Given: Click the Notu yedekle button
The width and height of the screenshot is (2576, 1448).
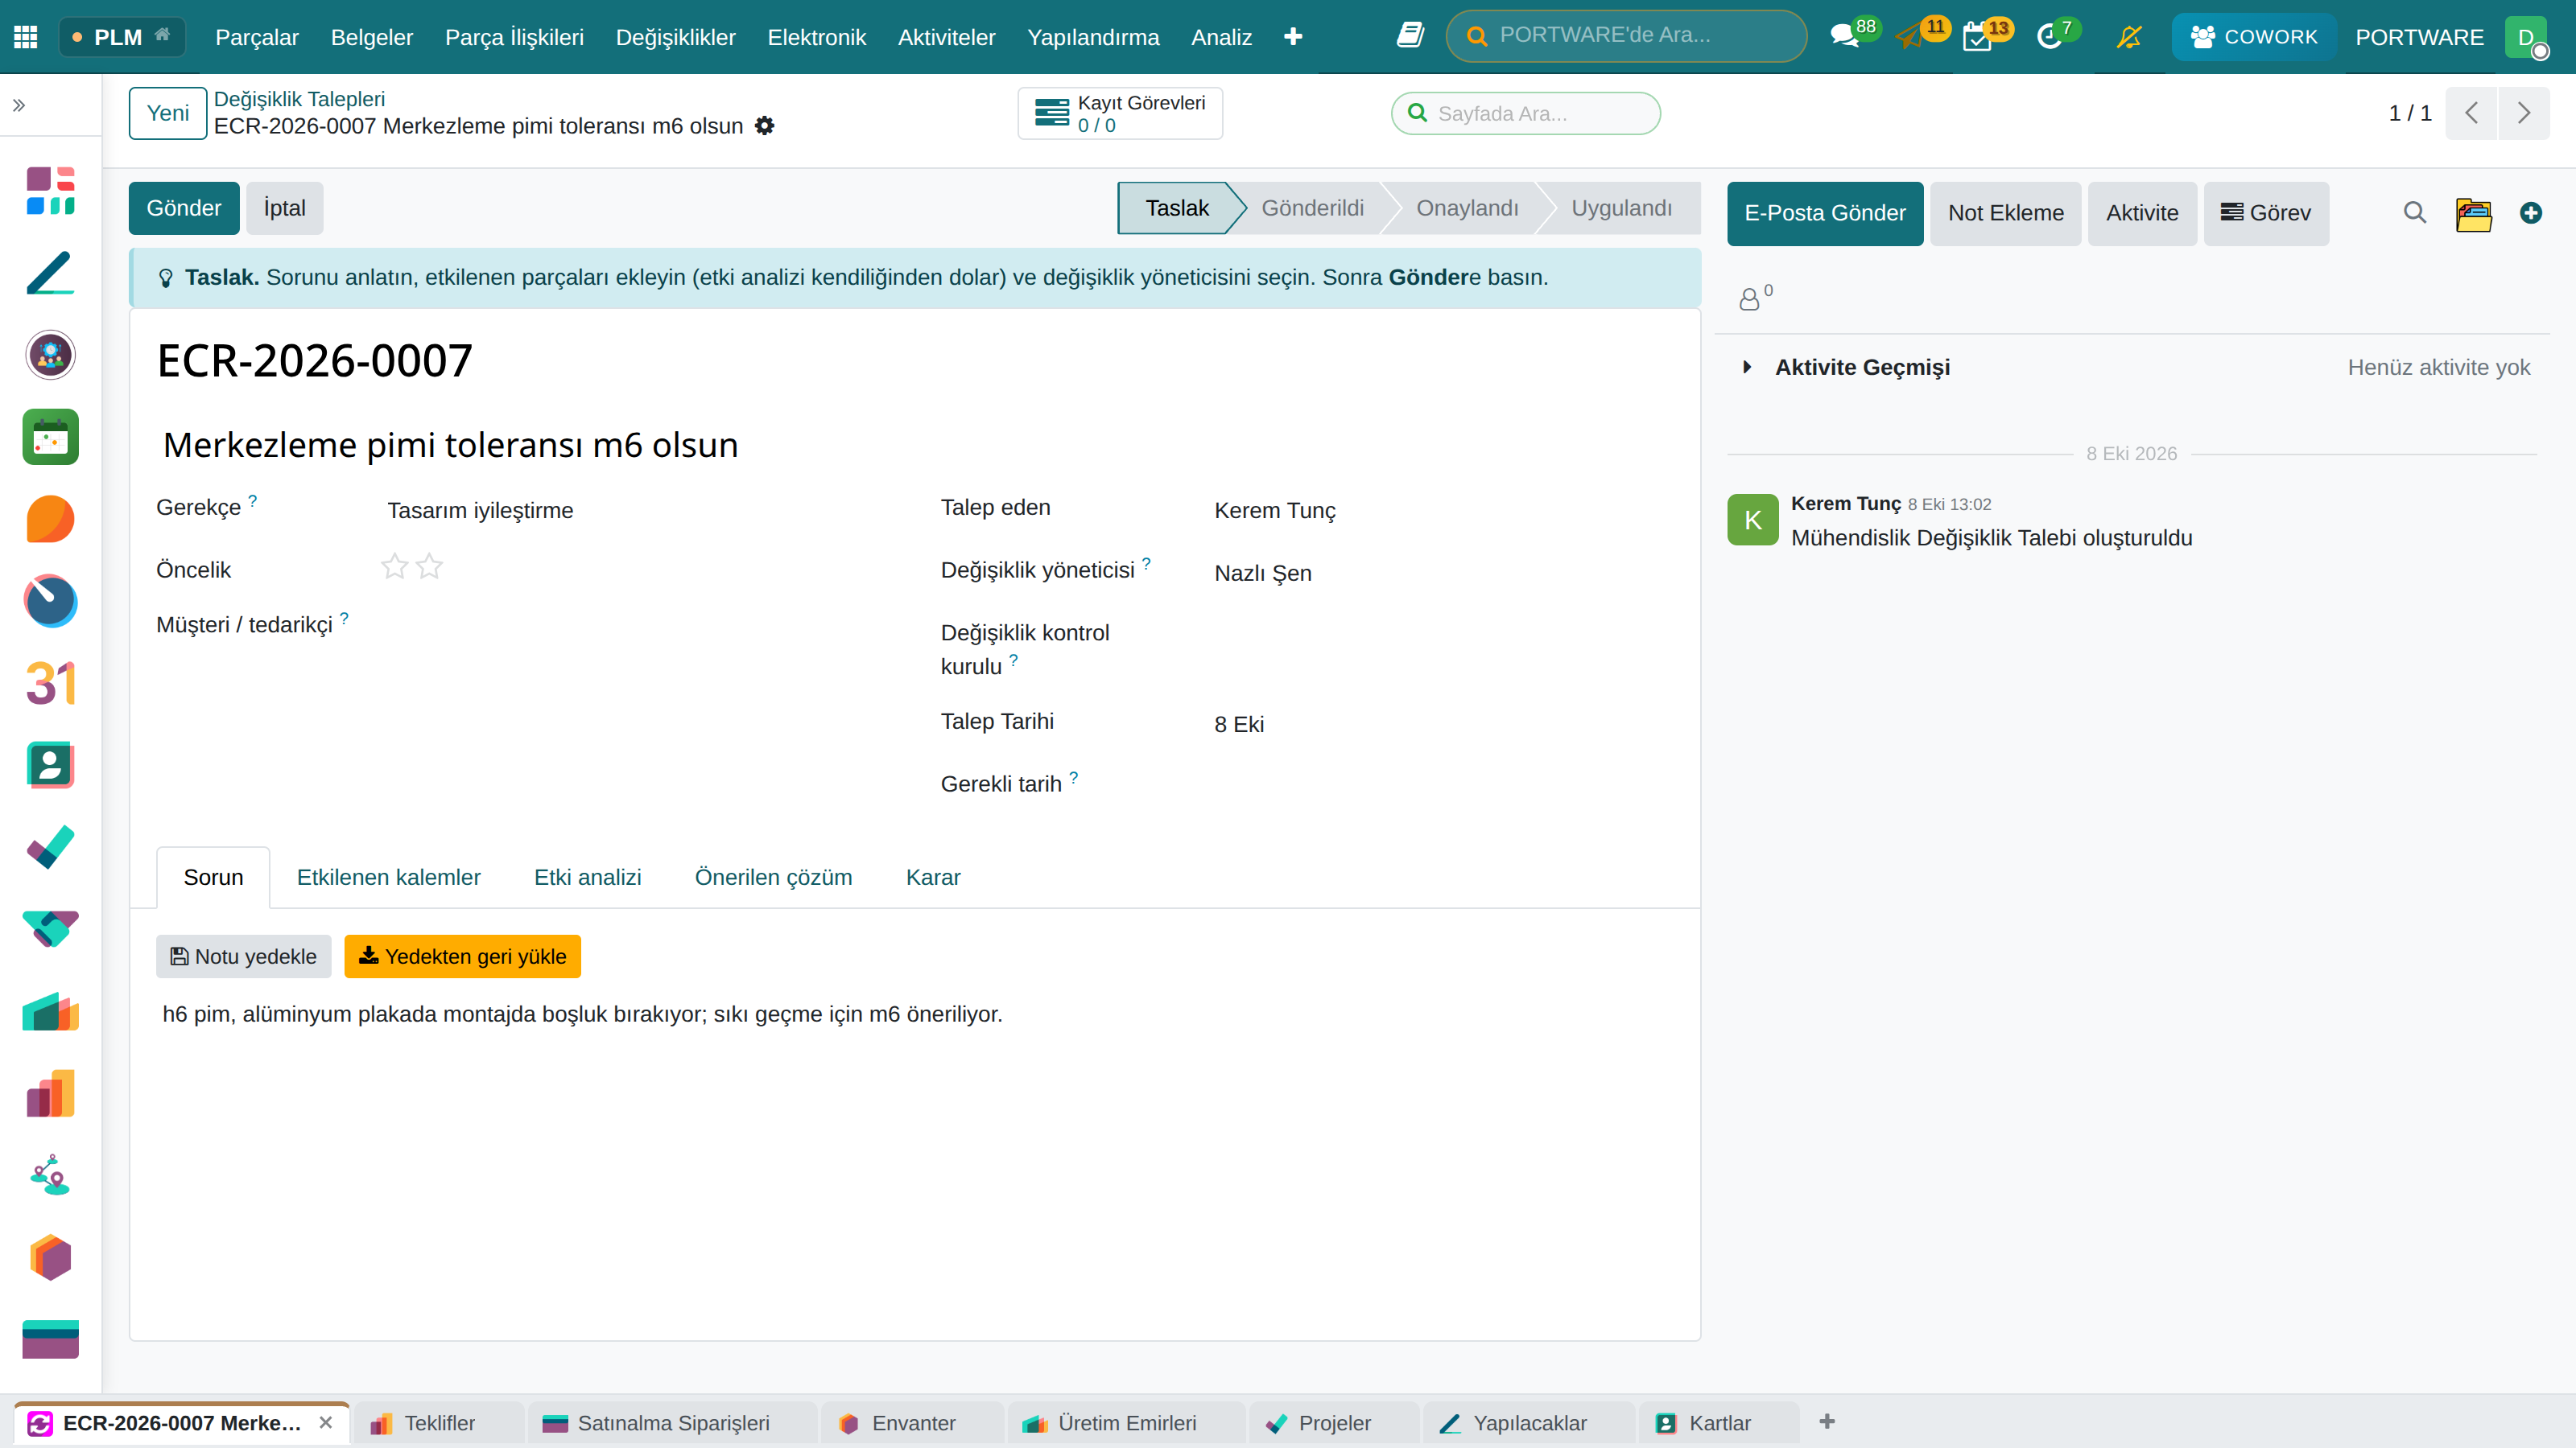Looking at the screenshot, I should coord(243,956).
